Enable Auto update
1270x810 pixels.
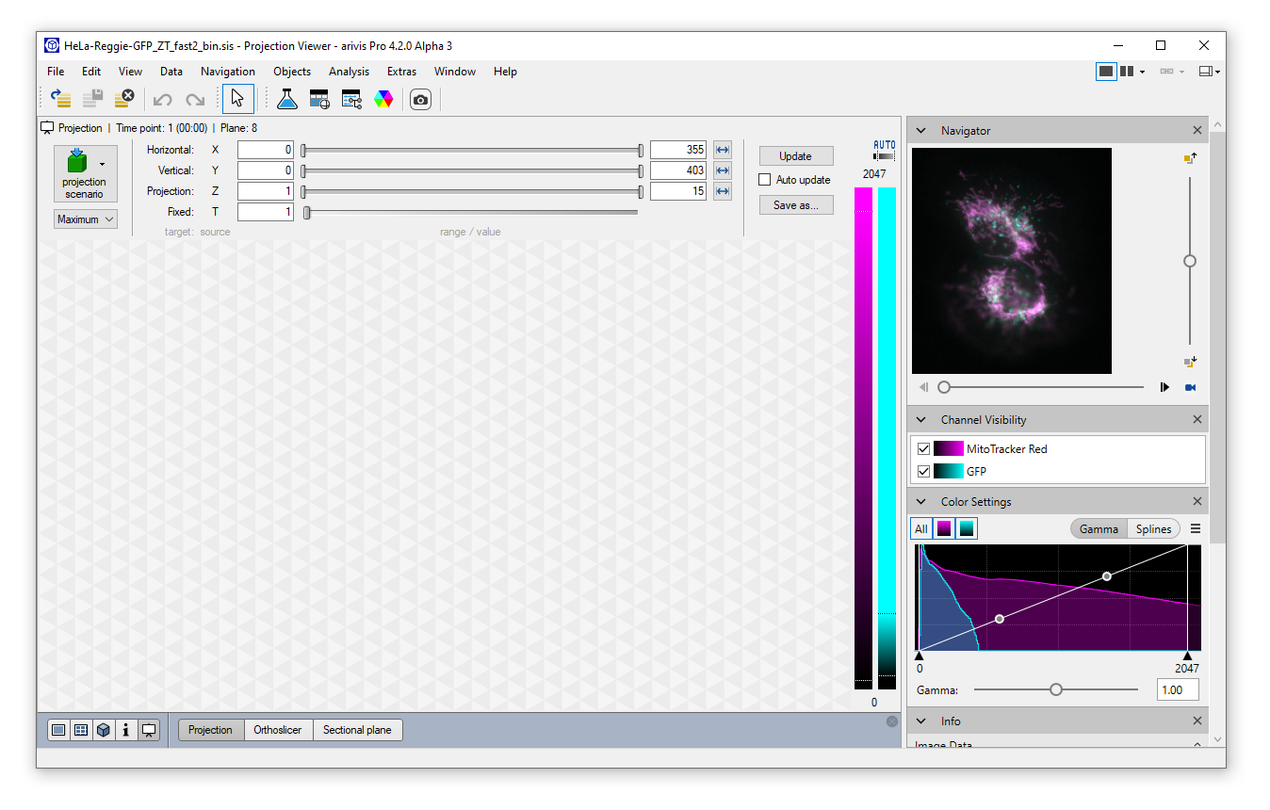[764, 179]
